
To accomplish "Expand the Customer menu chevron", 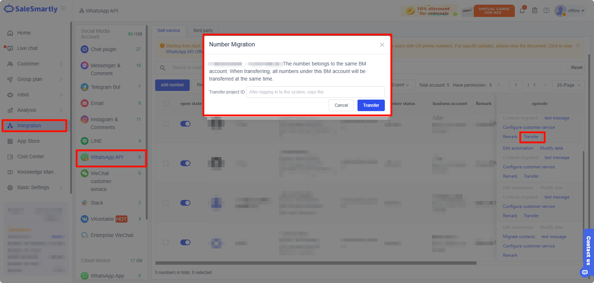I will (61, 64).
